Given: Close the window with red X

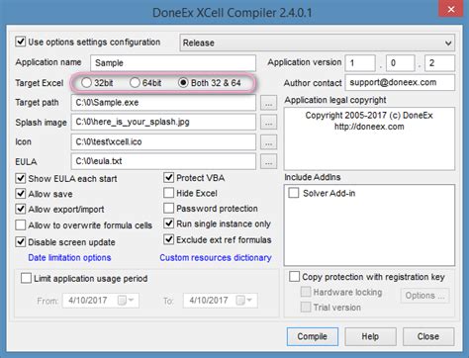Looking at the screenshot, I should [451, 9].
